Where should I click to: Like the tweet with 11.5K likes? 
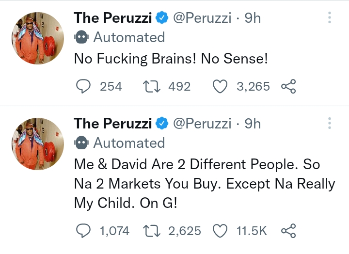(221, 231)
